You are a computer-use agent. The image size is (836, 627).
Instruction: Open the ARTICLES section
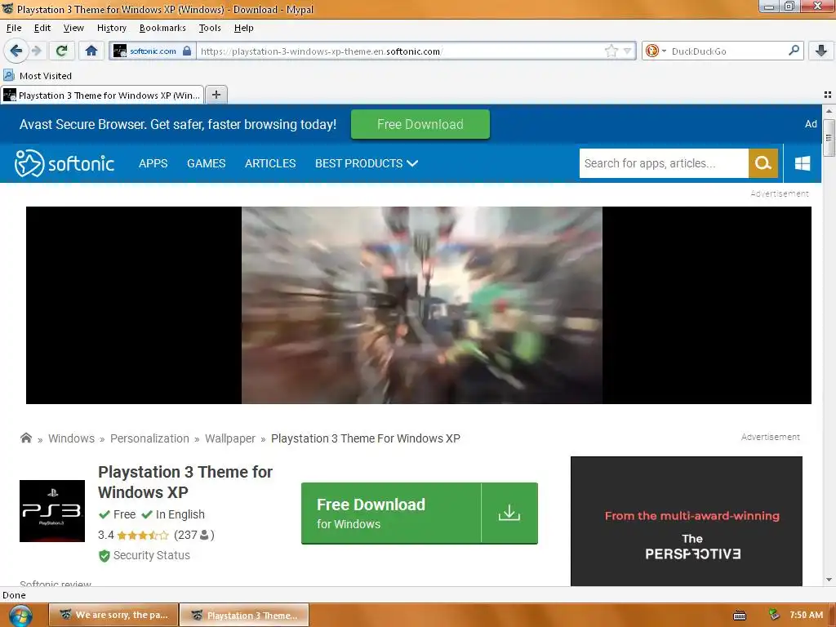tap(270, 163)
